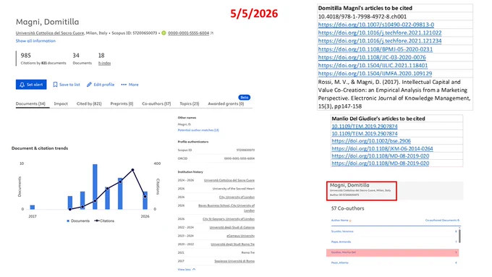This screenshot has height=277, width=492.
Task: Click Potential author matches (13) link
Action: pyautogui.click(x=198, y=130)
